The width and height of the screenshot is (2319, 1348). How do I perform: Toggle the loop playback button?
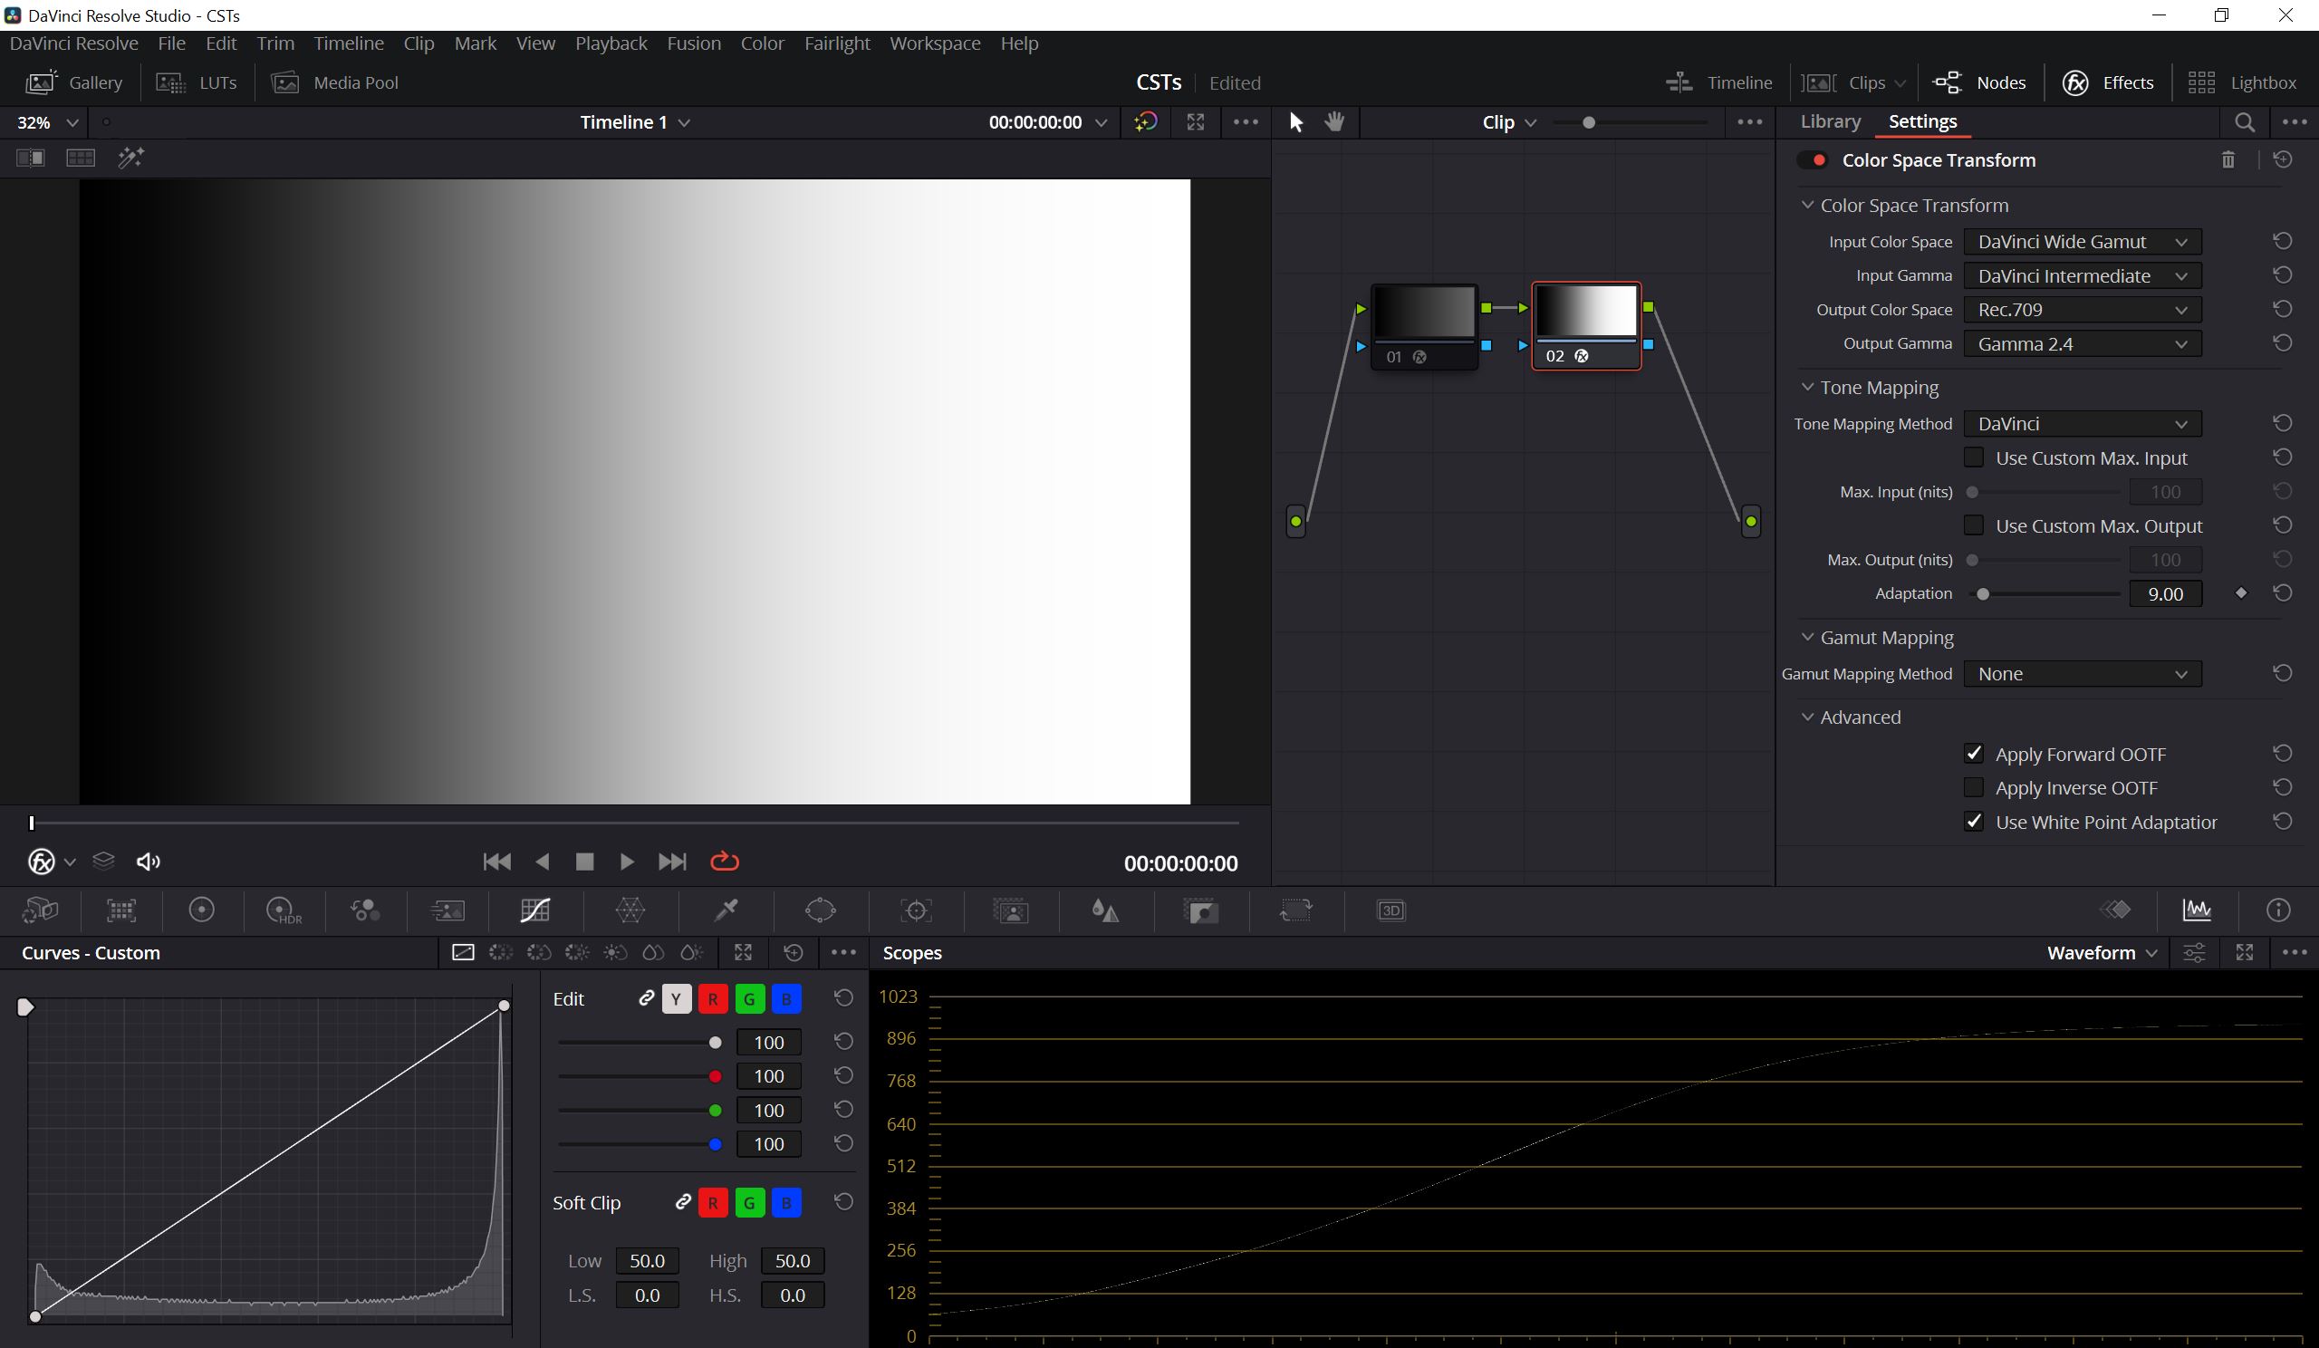pyautogui.click(x=726, y=862)
